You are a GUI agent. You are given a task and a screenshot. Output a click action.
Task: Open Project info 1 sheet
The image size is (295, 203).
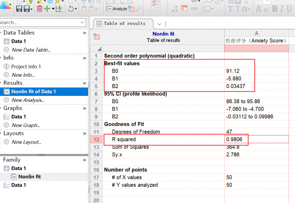[x=26, y=66]
